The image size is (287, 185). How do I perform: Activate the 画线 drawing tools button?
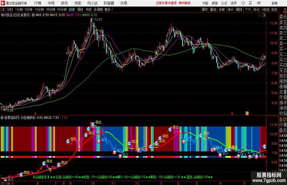coord(239,9)
